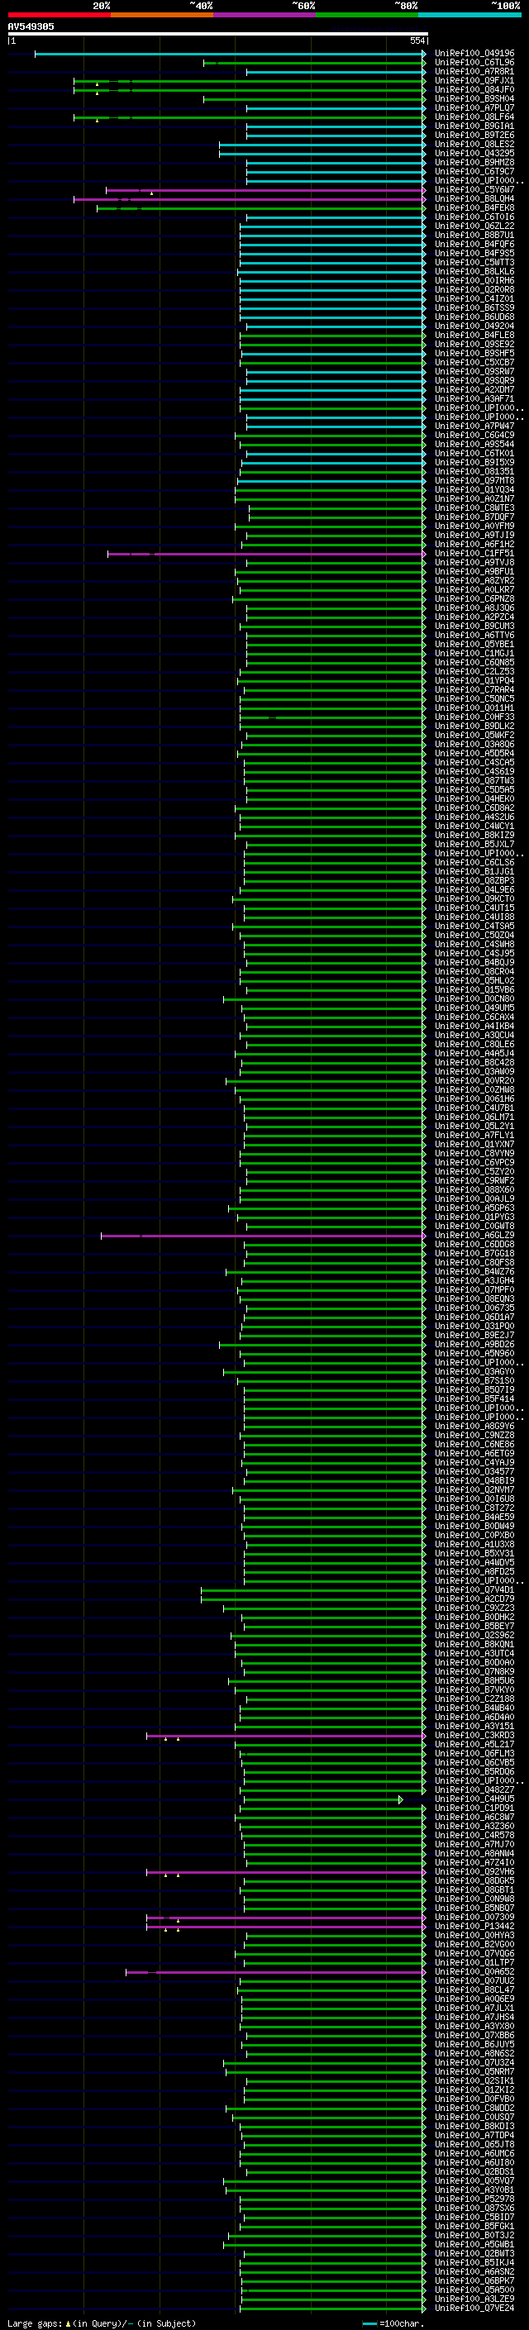
Task: Click the 'Large gaps' legend text
Action: 35,2323
